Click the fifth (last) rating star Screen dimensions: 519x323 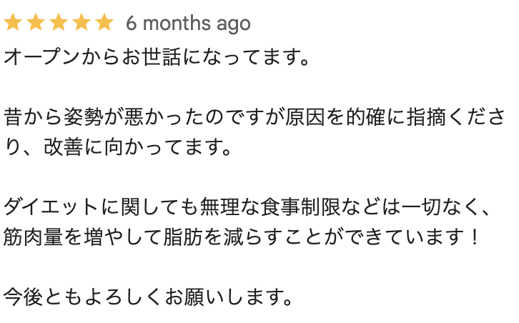[x=104, y=22]
